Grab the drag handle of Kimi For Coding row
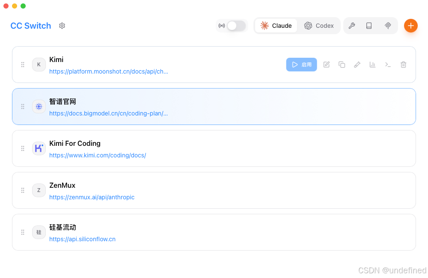Image resolution: width=428 pixels, height=278 pixels. 23,148
